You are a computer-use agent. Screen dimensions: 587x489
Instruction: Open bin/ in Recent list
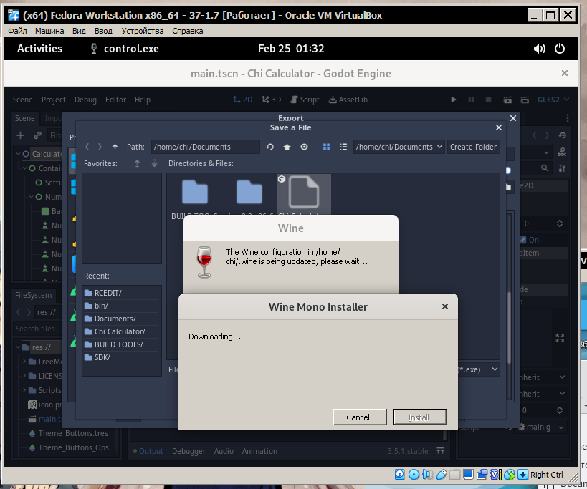click(x=122, y=306)
